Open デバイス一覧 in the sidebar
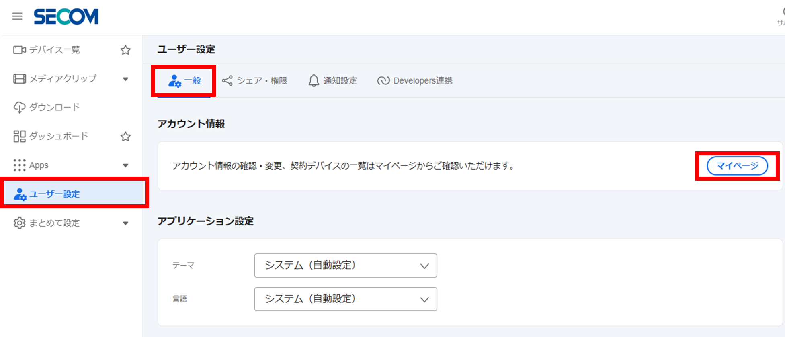 pyautogui.click(x=54, y=50)
